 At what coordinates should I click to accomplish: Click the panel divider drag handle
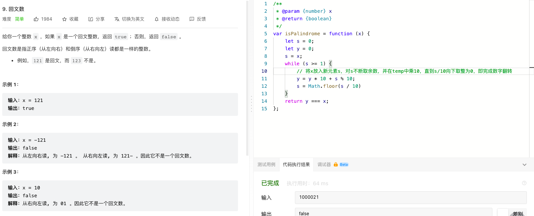pyautogui.click(x=251, y=103)
